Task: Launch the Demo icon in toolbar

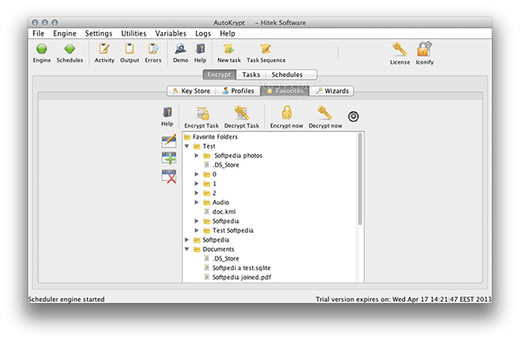Action: click(x=180, y=49)
